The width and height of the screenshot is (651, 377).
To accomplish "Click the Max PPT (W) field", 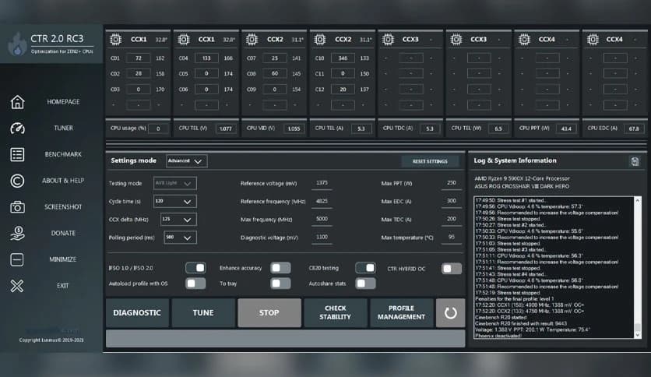I will tap(452, 183).
